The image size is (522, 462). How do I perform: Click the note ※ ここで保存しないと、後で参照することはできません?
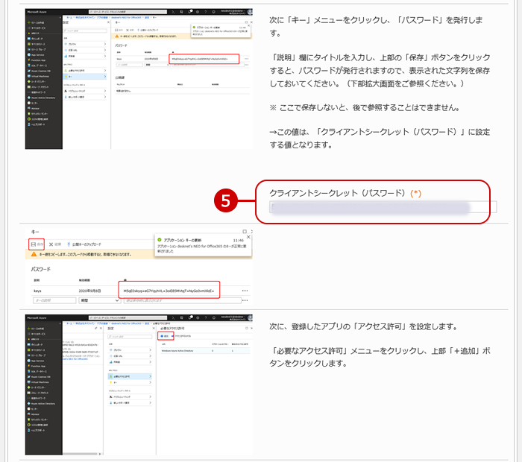[365, 108]
